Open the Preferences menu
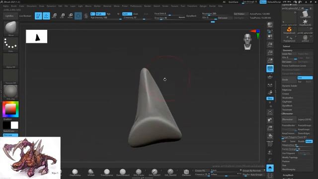Viewport: 318px width, 179px height. 136,6
